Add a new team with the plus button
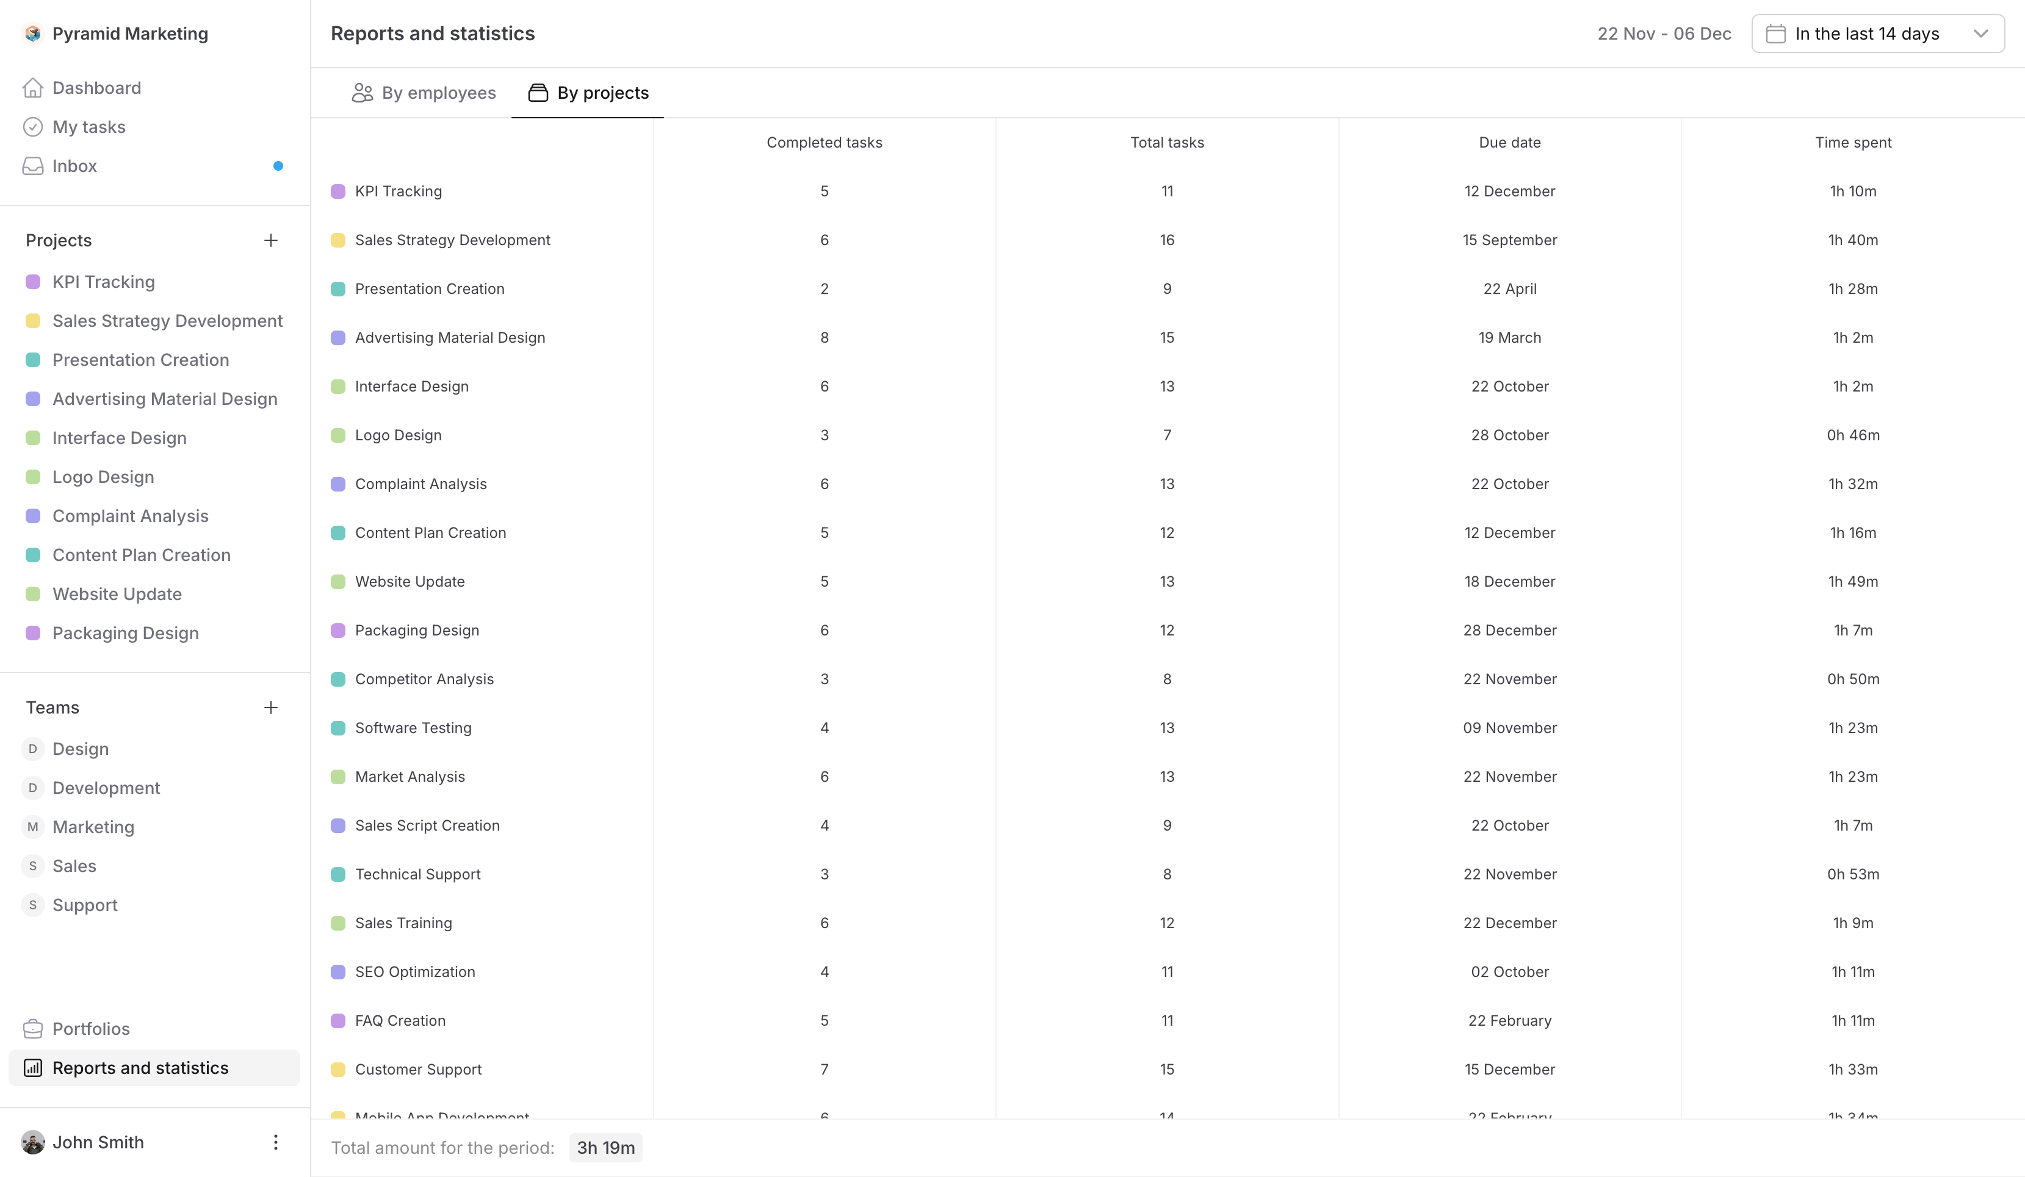 271,707
